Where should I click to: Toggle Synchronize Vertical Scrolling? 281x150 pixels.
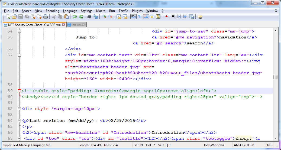point(119,17)
